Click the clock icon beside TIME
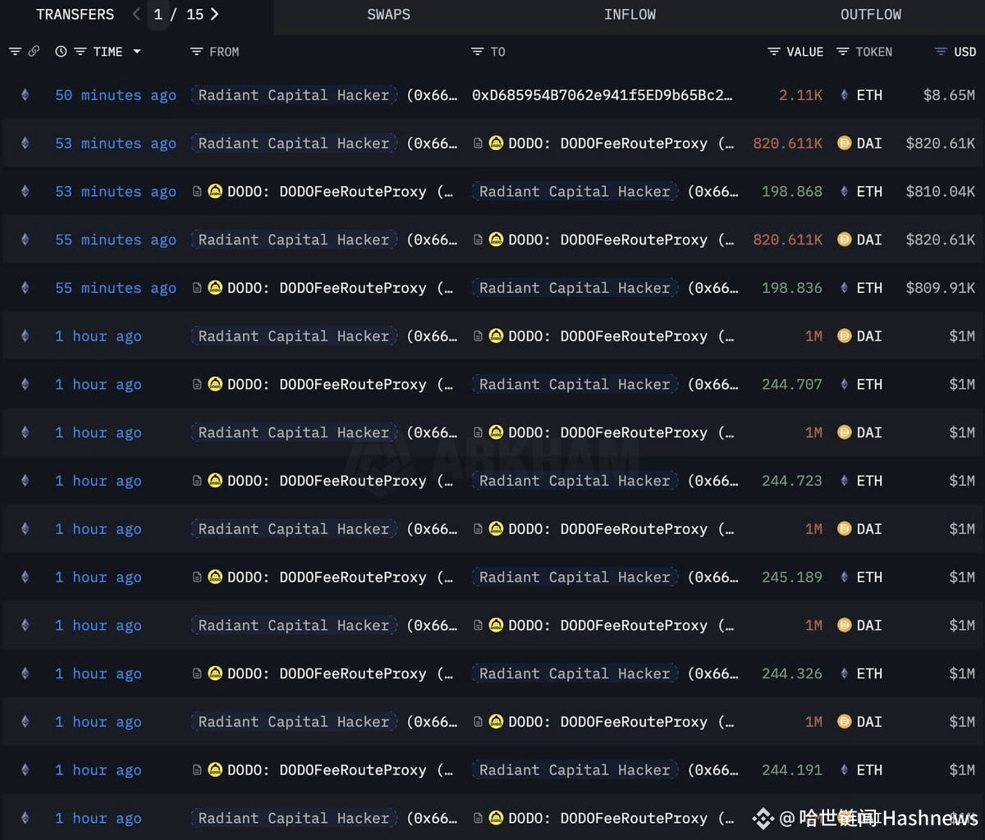The height and width of the screenshot is (840, 985). point(61,52)
